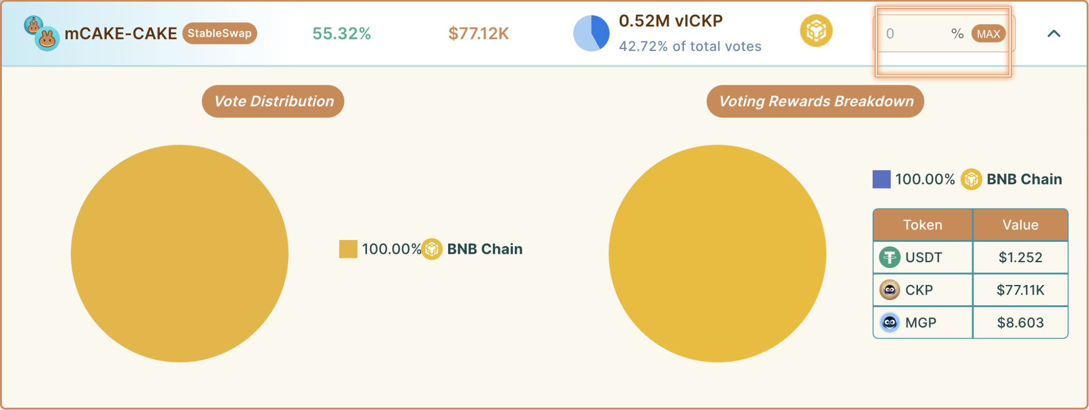Image resolution: width=1089 pixels, height=410 pixels.
Task: Select the Voting Rewards Breakdown label
Action: (815, 101)
